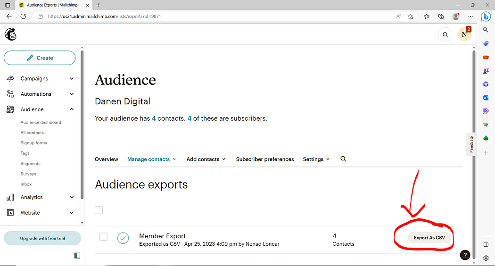Expand the Analytics menu chevron
The height and width of the screenshot is (266, 495).
point(72,197)
